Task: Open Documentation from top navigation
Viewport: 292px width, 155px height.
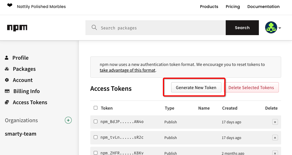Action: [x=263, y=7]
